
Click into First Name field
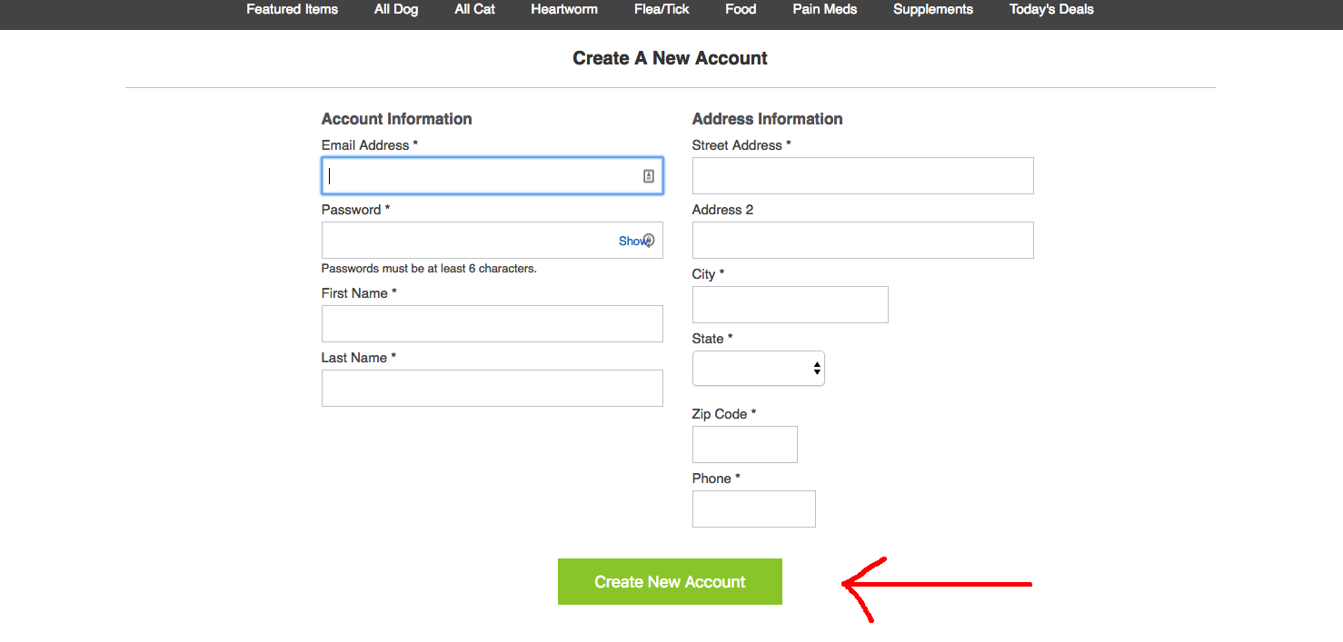click(492, 324)
